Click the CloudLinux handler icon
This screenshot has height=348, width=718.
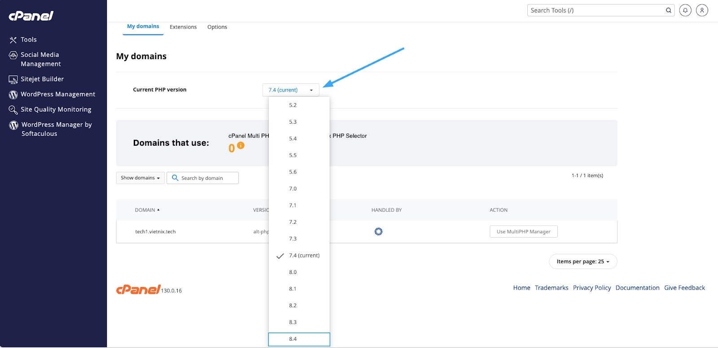pos(378,231)
